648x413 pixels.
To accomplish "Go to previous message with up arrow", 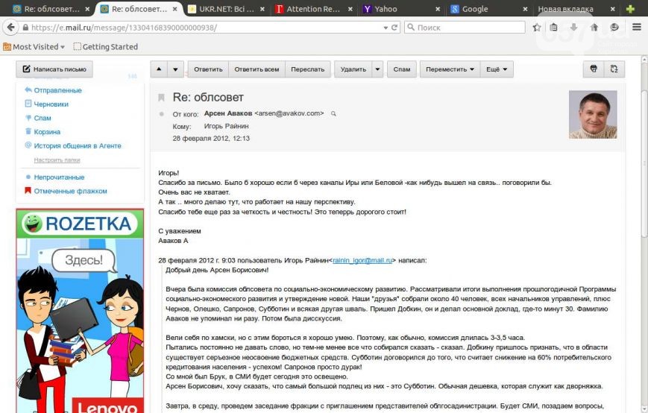I will [159, 69].
